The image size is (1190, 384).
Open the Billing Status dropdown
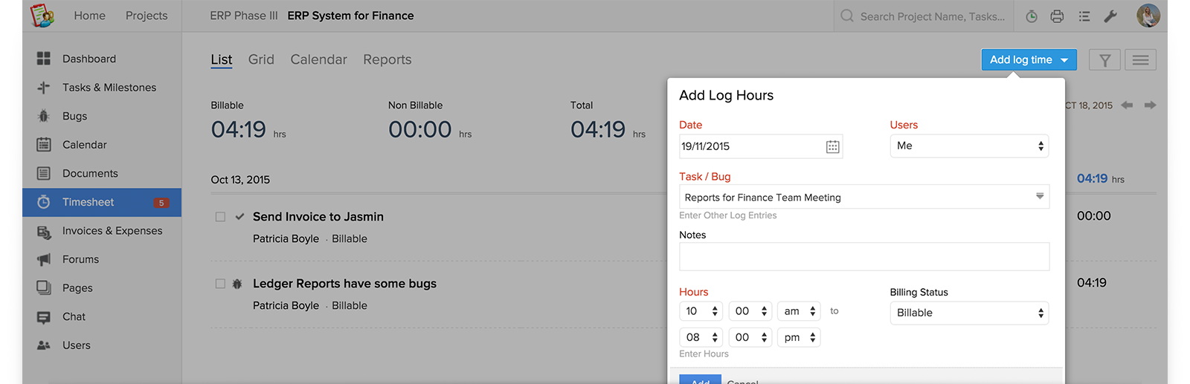pyautogui.click(x=969, y=313)
